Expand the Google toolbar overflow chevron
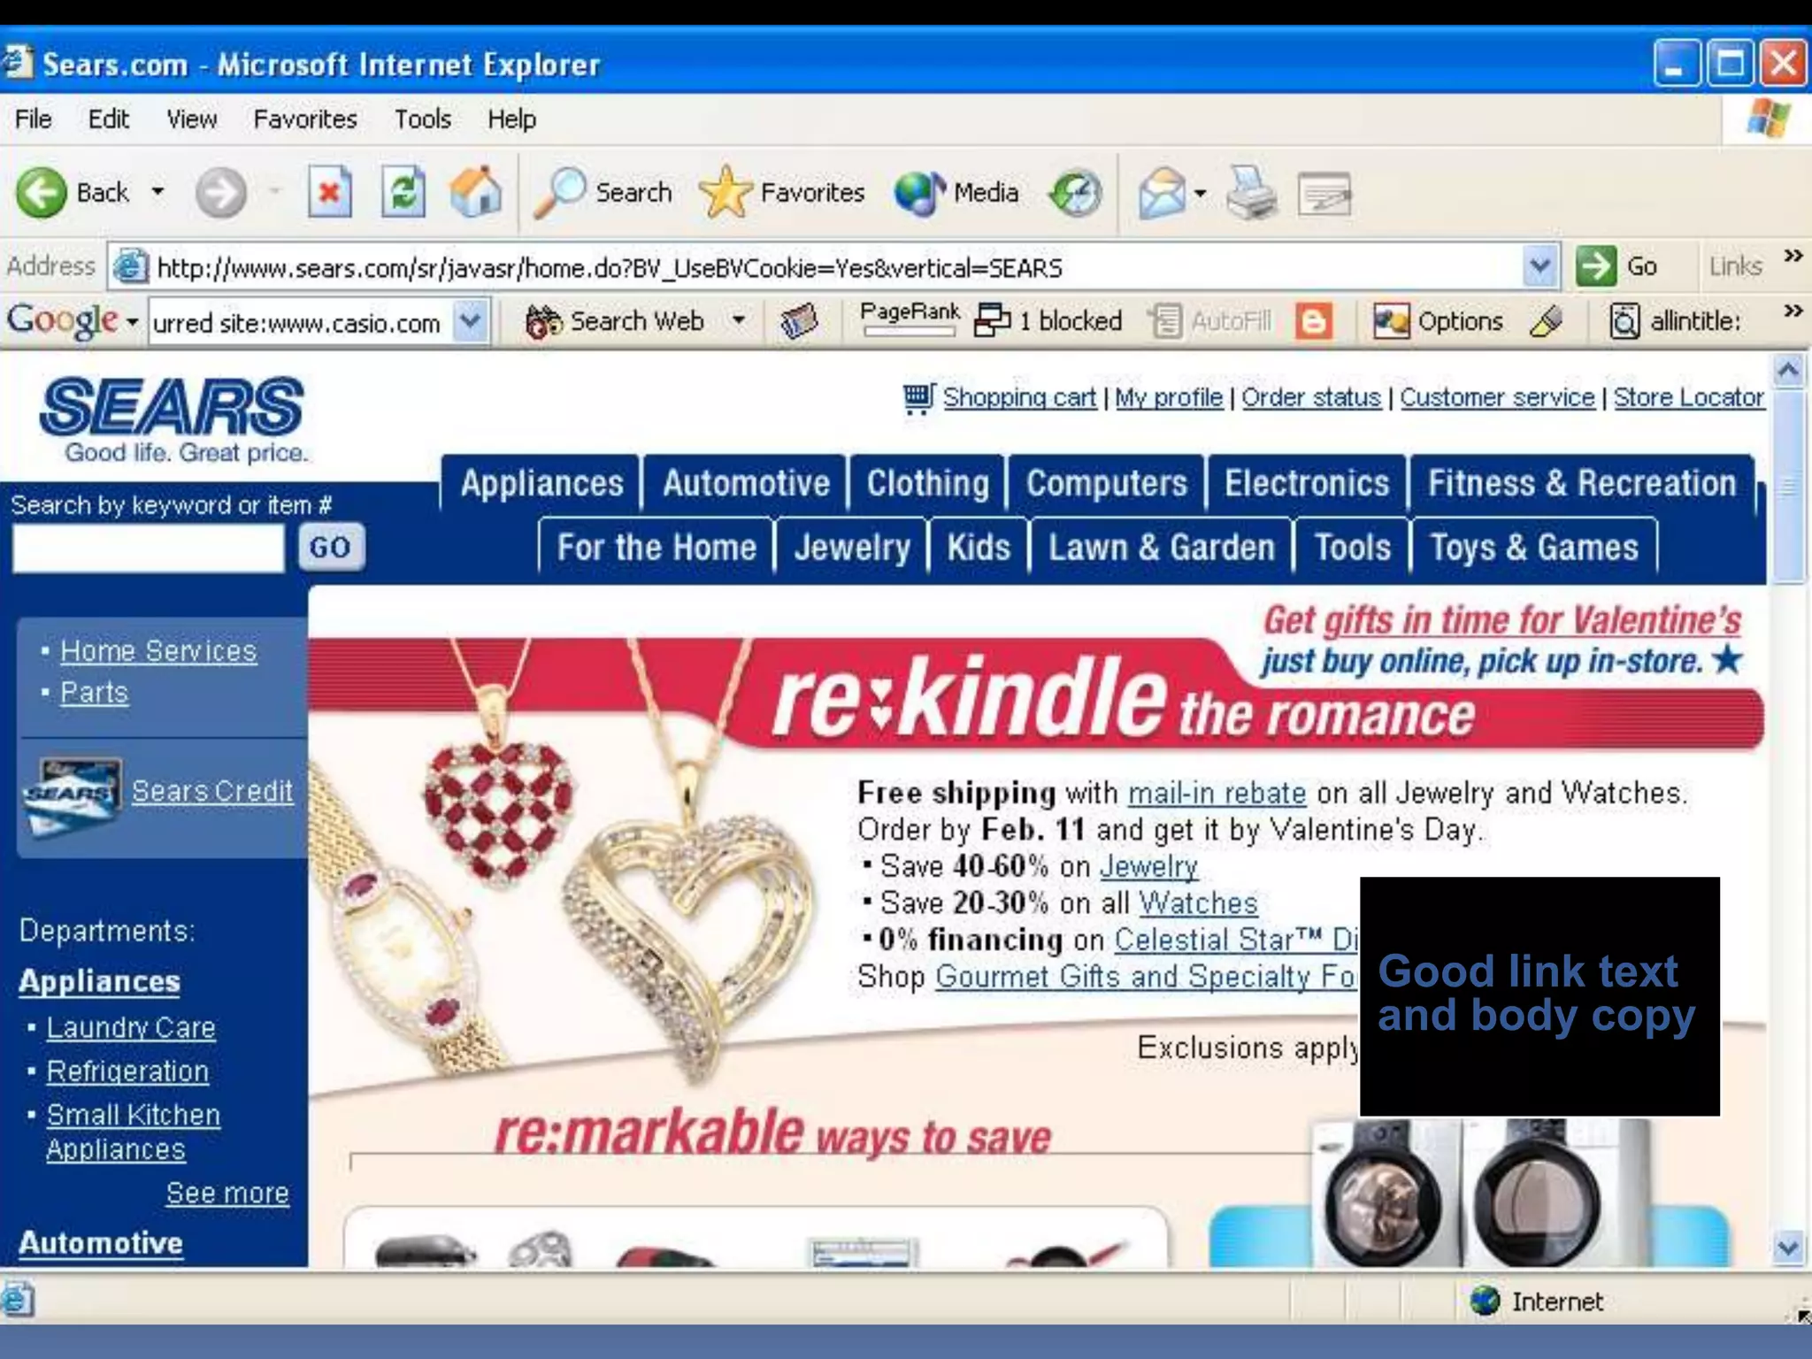The height and width of the screenshot is (1359, 1812). click(1793, 311)
